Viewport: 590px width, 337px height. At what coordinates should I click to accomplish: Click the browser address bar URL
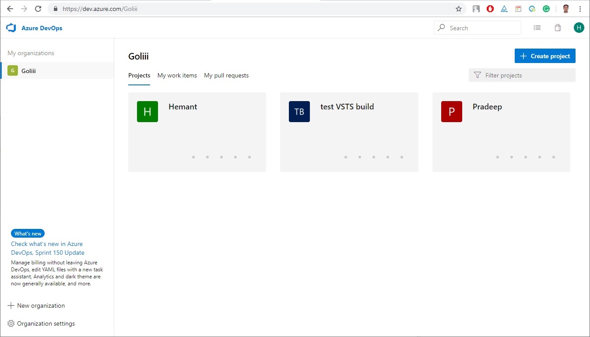[x=101, y=9]
